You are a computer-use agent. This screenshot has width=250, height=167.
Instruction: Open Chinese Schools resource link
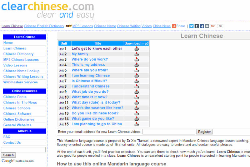point(17,108)
